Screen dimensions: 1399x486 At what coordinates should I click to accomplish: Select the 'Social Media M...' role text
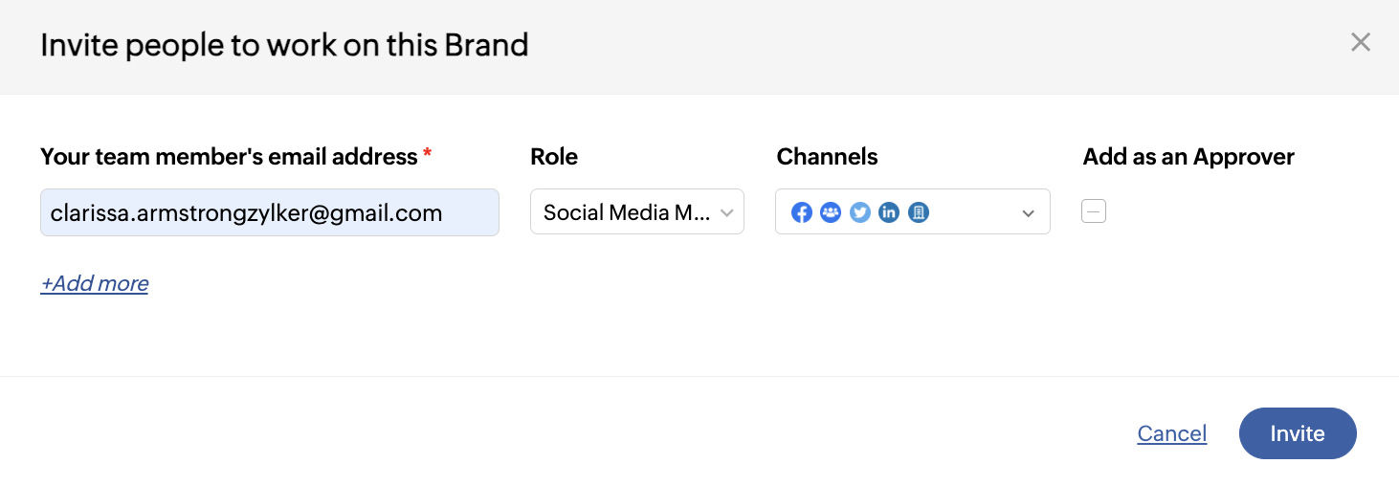click(624, 212)
